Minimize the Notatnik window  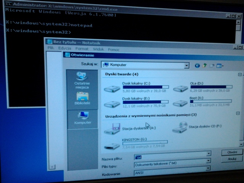click(235, 47)
